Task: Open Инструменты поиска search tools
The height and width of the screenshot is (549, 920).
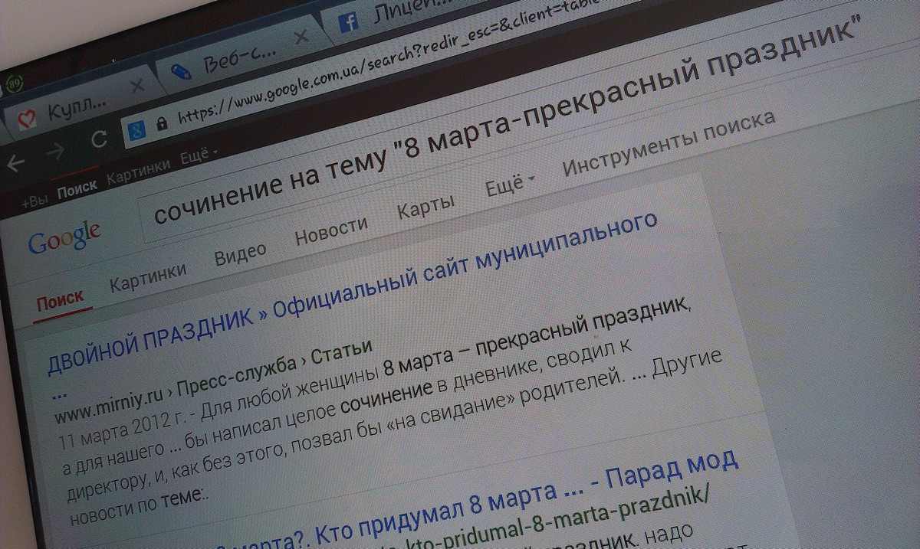Action: coord(669,142)
